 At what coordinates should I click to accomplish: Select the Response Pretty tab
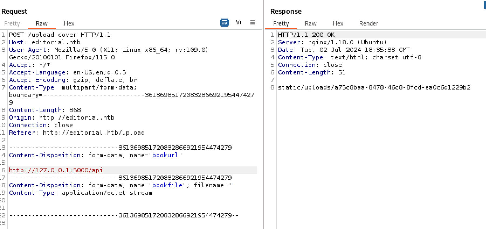pos(281,24)
